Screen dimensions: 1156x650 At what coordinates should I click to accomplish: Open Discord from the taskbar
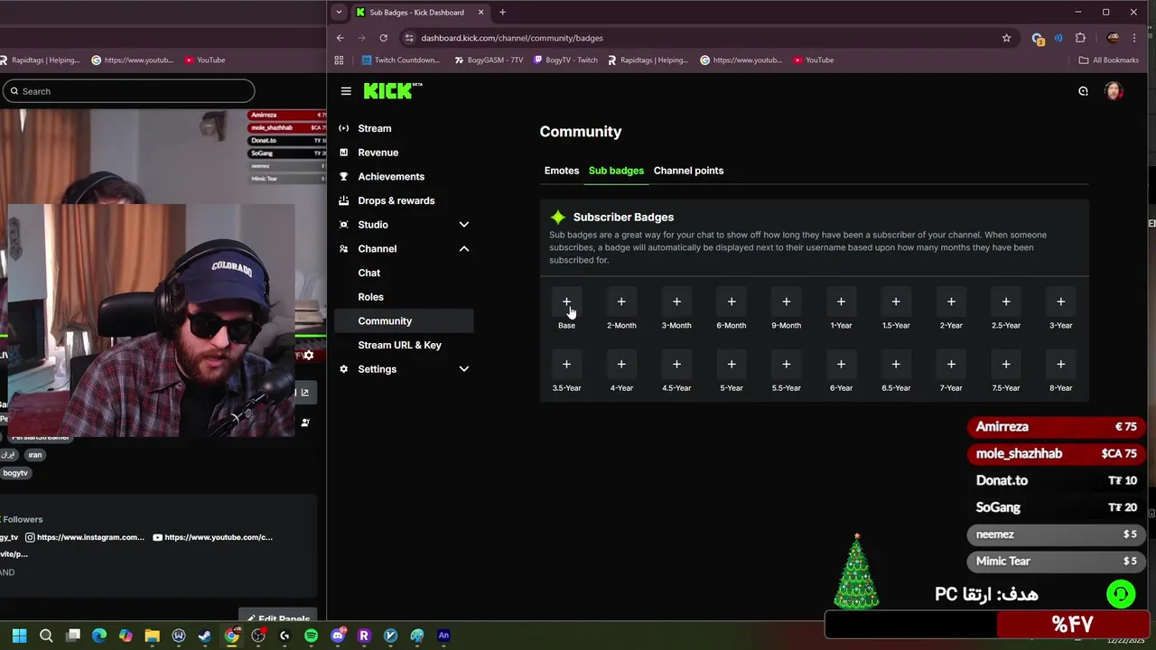pos(338,636)
